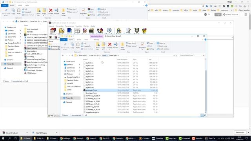251x141 pixels.
Task: Open Manage tab under Application Tools
Action: [96, 40]
